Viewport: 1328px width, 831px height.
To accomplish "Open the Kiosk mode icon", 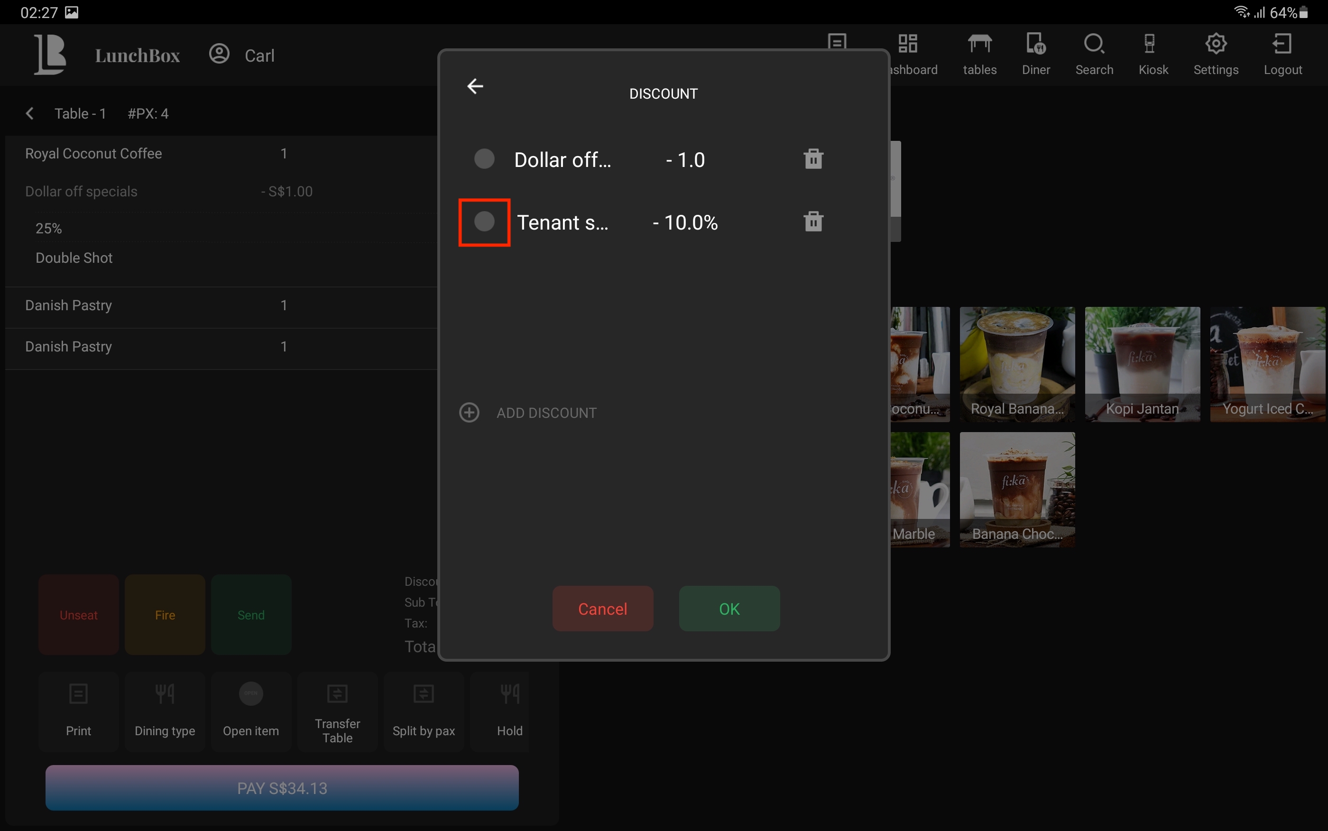I will tap(1150, 44).
